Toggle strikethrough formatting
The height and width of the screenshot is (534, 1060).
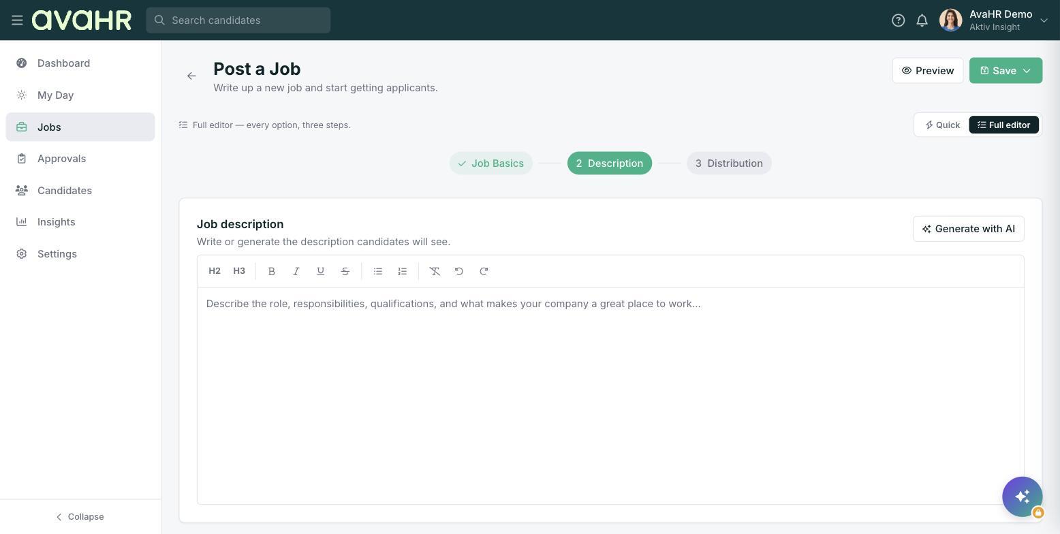point(345,271)
